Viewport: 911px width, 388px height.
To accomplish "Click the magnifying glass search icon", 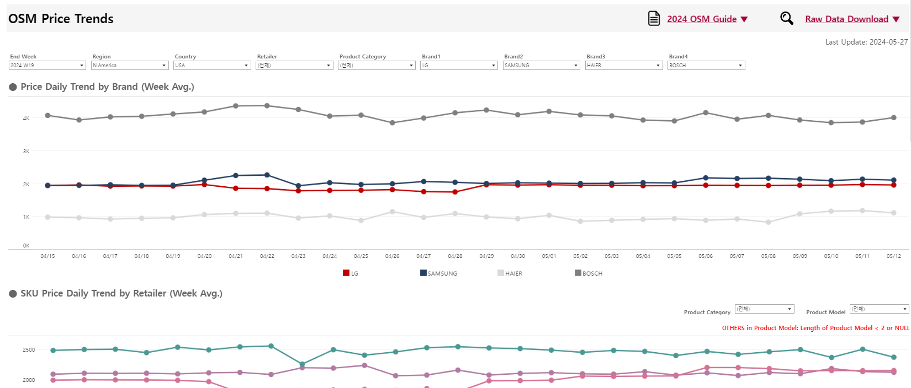I will [x=786, y=19].
